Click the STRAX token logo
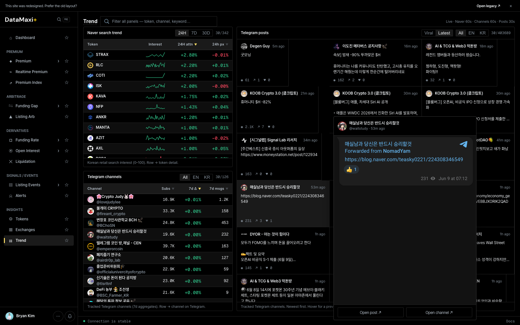The height and width of the screenshot is (325, 520). tap(90, 55)
